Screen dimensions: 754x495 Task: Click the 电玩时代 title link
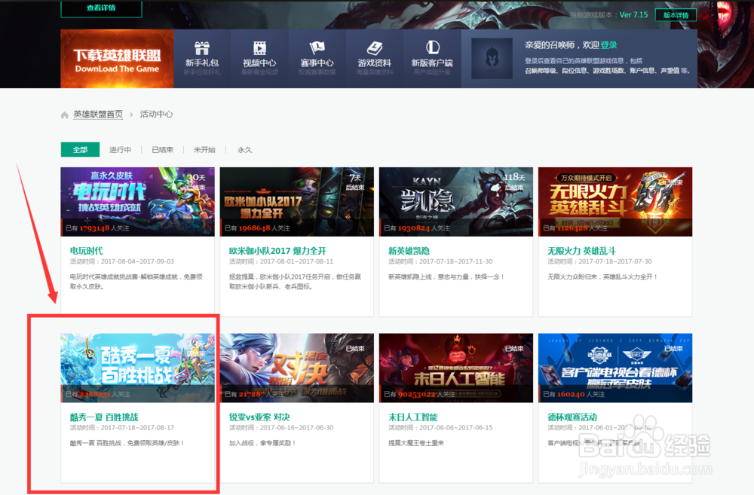tap(87, 251)
